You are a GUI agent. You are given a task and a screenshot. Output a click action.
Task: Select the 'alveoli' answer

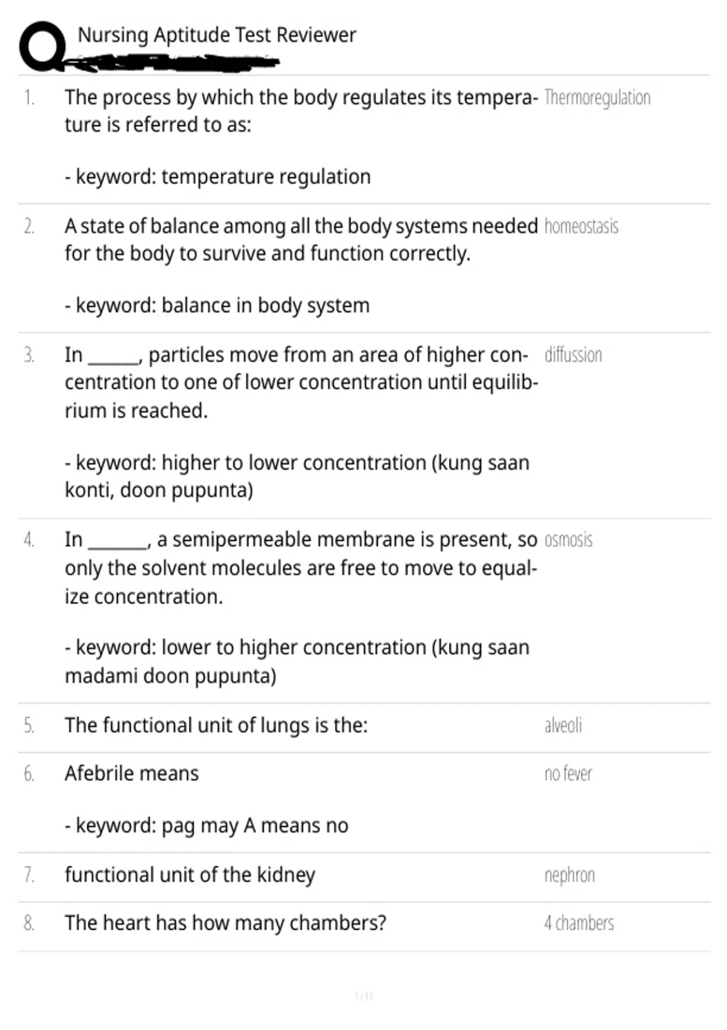[x=563, y=725]
